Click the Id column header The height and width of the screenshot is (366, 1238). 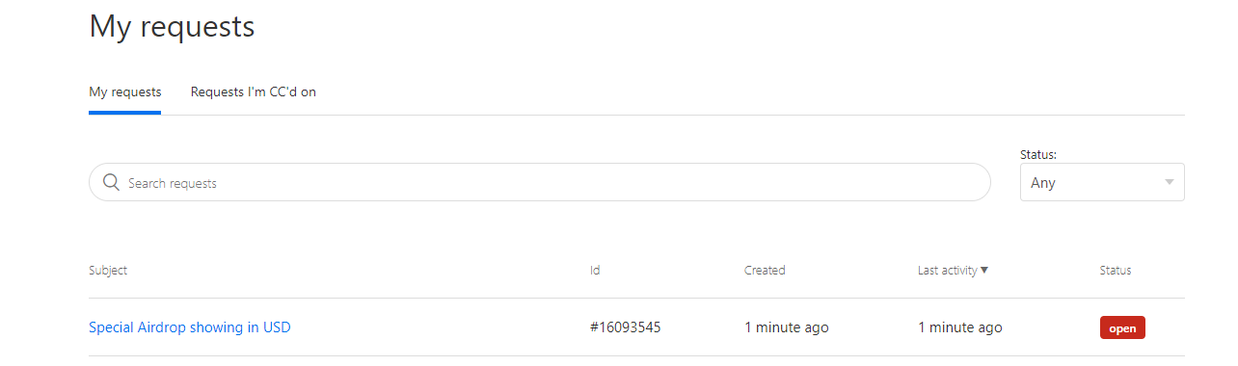[595, 271]
